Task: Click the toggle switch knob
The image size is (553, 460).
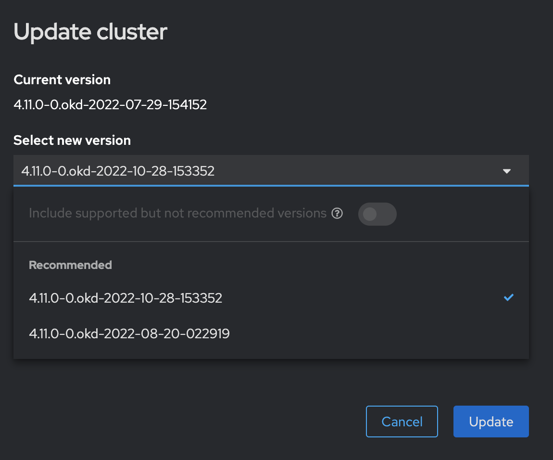Action: point(370,214)
